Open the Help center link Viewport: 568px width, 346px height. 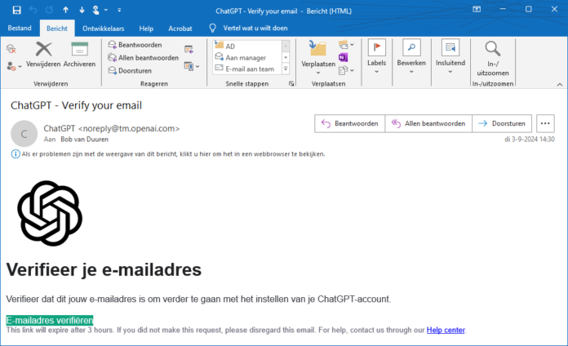[x=446, y=330]
